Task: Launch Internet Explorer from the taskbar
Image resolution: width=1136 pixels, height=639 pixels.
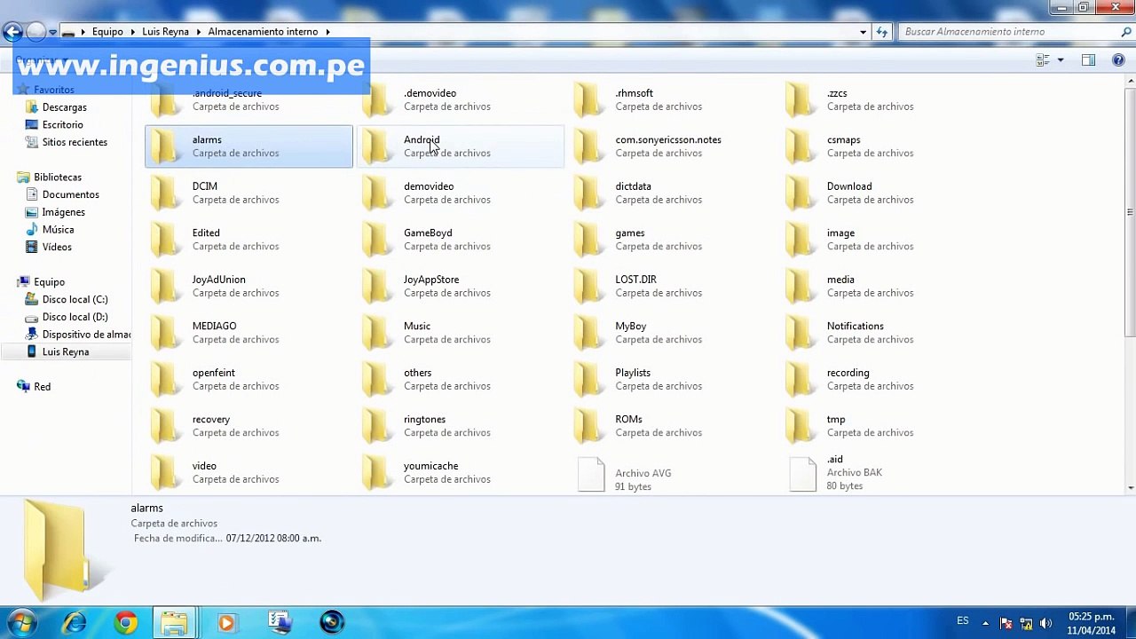Action: 74,623
